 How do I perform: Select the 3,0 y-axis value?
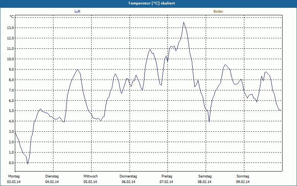click(x=11, y=132)
